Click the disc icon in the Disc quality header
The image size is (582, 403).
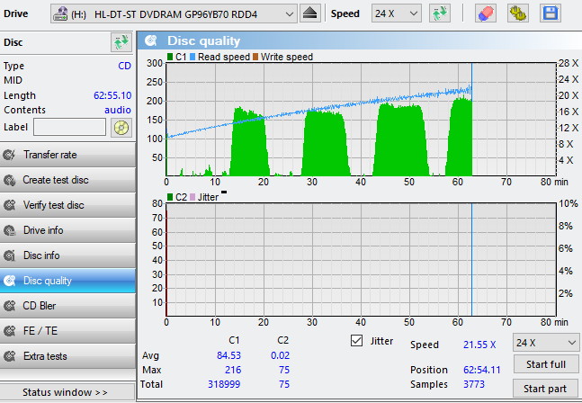[151, 40]
